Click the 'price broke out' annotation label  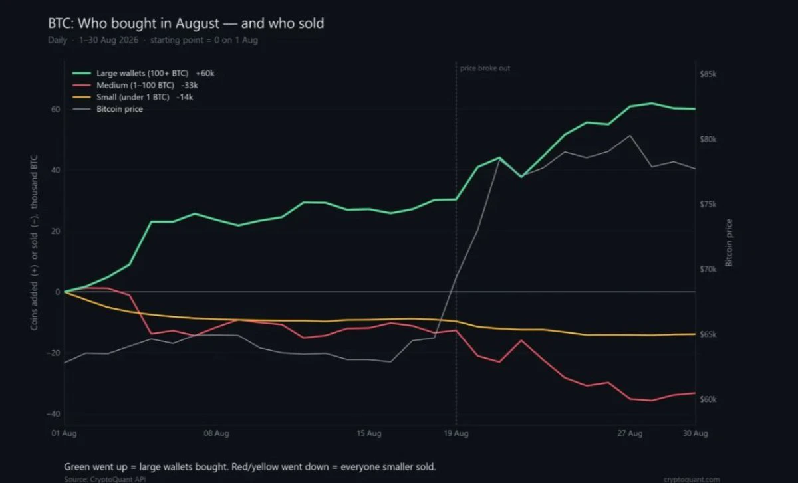[x=485, y=68]
